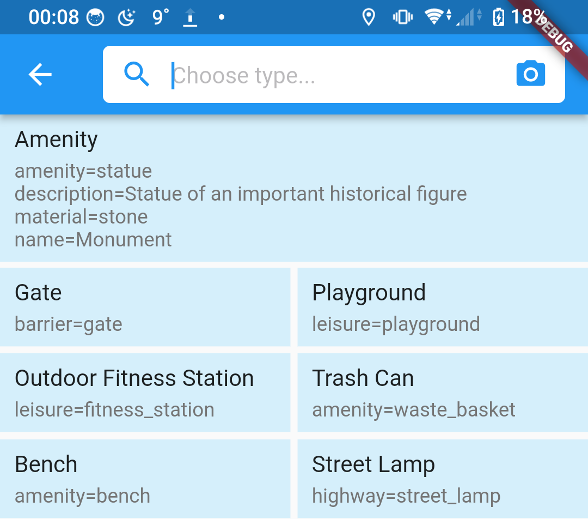Tap the 00:08 clock in status bar

click(53, 17)
